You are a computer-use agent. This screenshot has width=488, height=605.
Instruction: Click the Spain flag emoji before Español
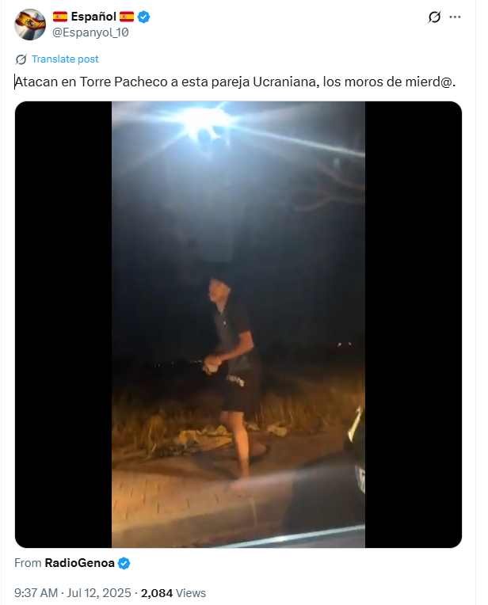click(x=60, y=17)
